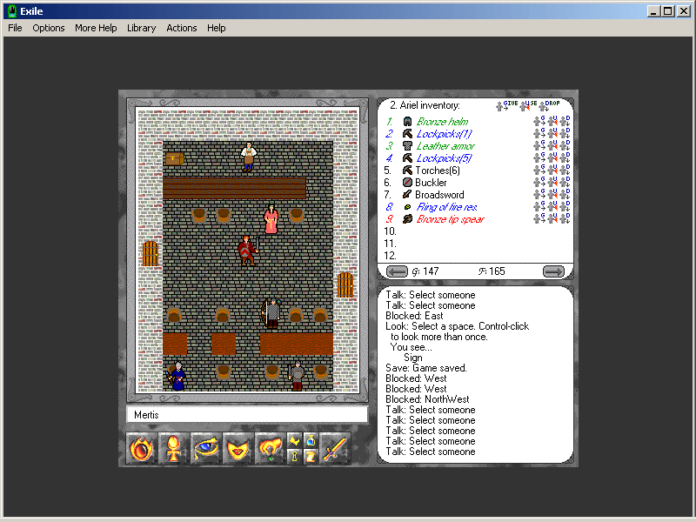696x522 pixels.
Task: Click the 'Save: Game saved.' log line
Action: (425, 368)
